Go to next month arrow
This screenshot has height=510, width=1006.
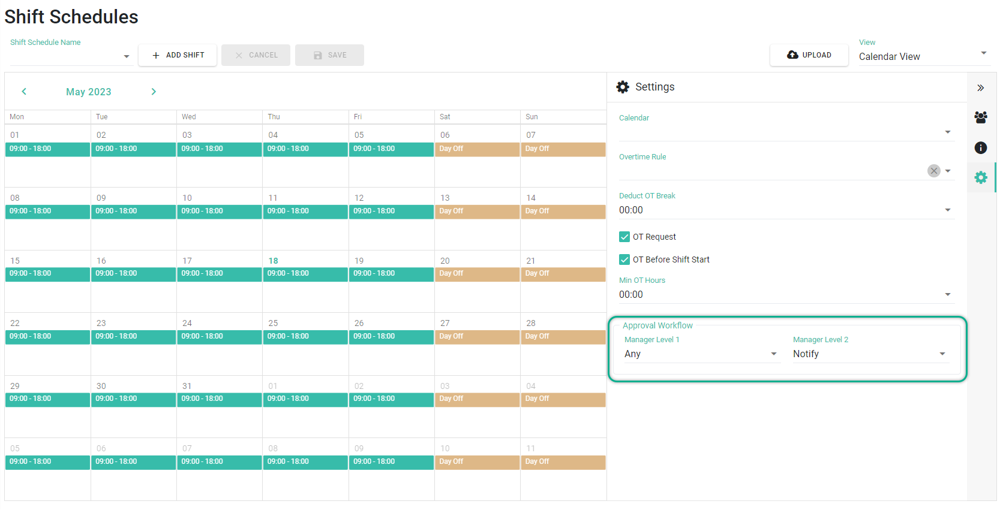click(x=154, y=92)
